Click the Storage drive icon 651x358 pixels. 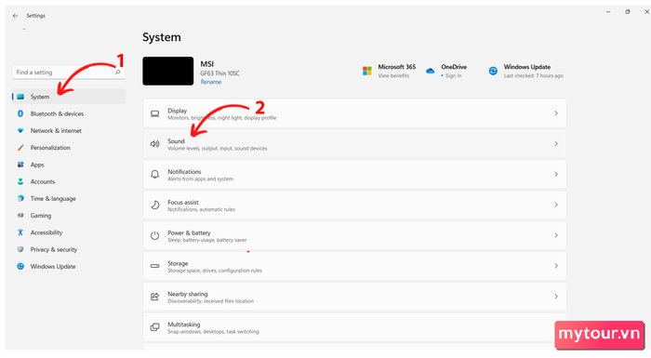click(155, 266)
